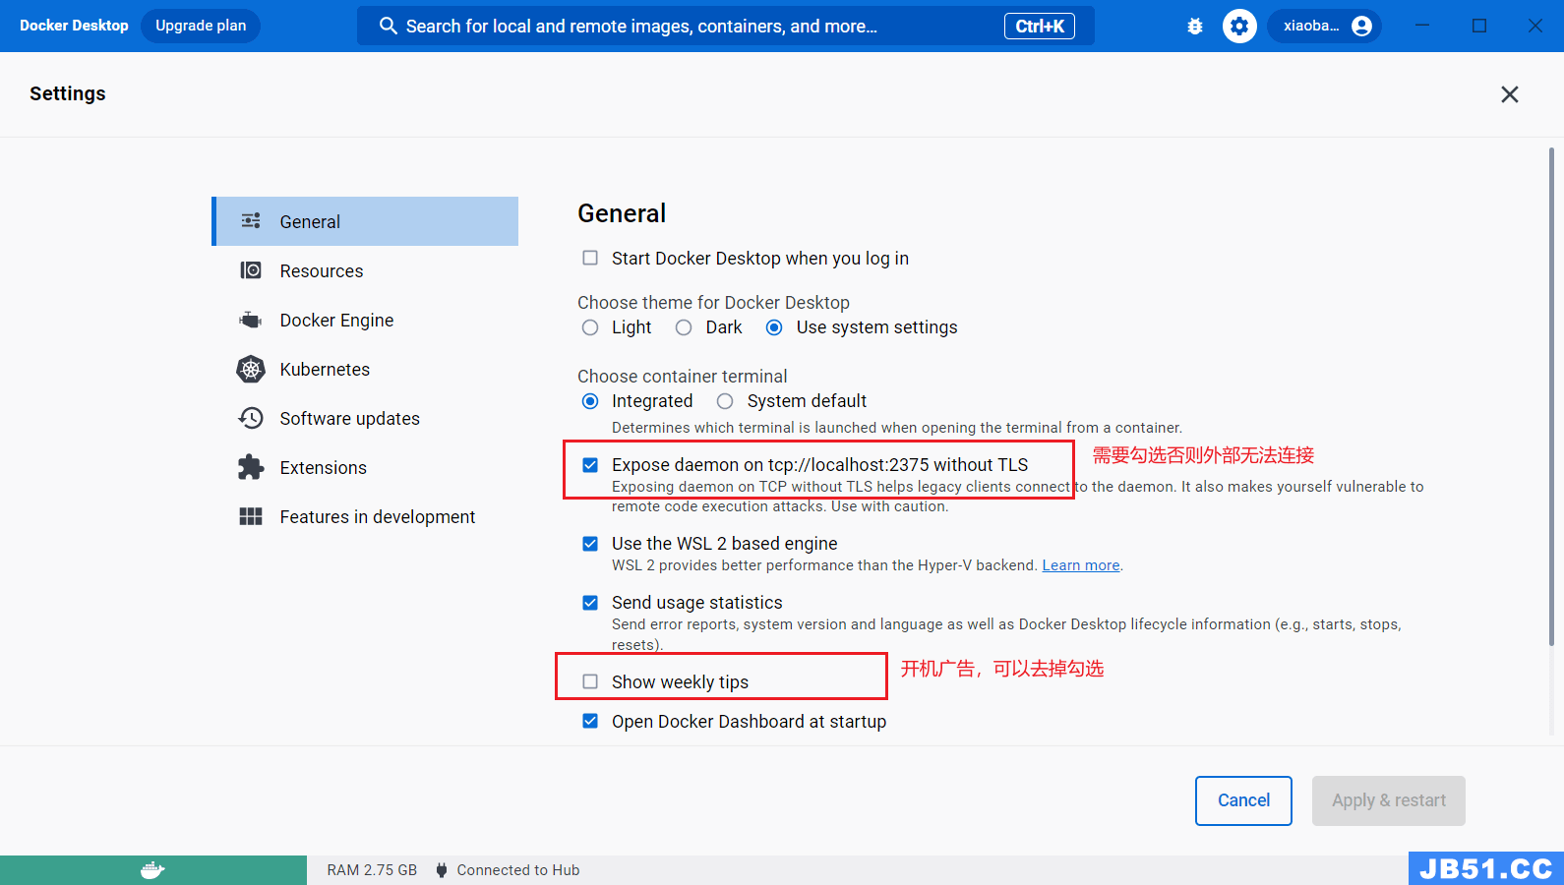
Task: Select the Dark theme option
Action: click(684, 327)
